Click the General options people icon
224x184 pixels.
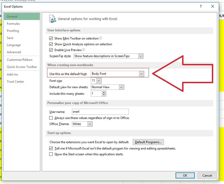(x=53, y=19)
